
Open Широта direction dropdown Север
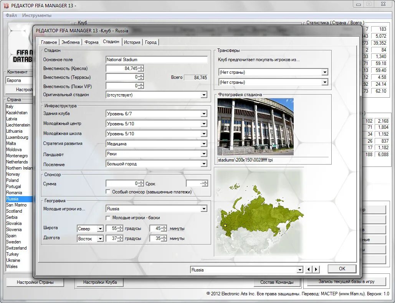click(x=100, y=228)
